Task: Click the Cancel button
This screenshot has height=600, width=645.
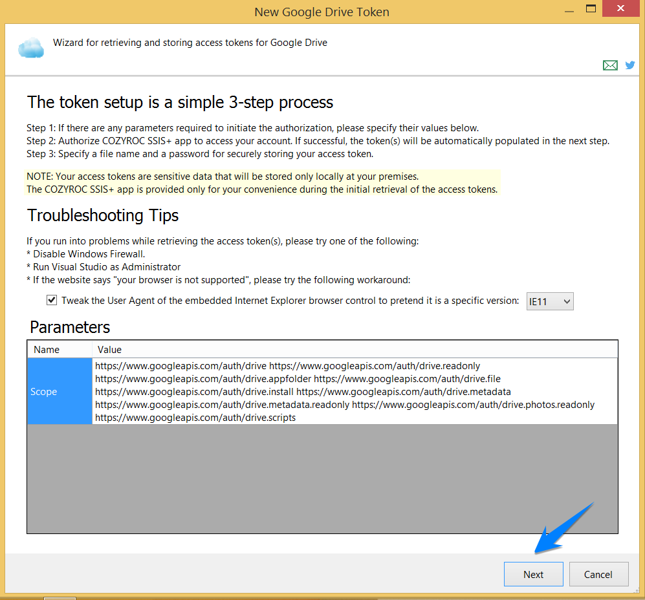Action: (598, 574)
